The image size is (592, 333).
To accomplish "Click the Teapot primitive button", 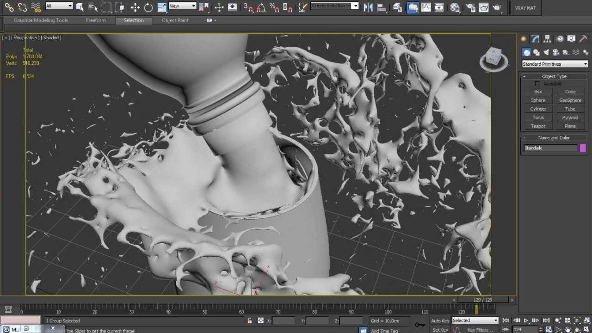I will pos(538,126).
